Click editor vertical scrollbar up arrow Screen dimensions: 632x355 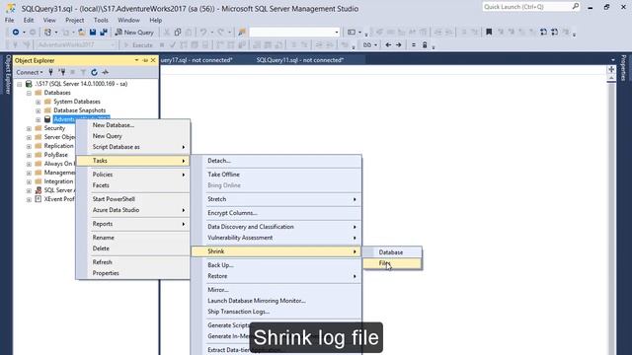[x=611, y=79]
